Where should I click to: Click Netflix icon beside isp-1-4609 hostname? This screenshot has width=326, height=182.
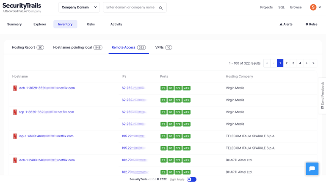pos(15,136)
